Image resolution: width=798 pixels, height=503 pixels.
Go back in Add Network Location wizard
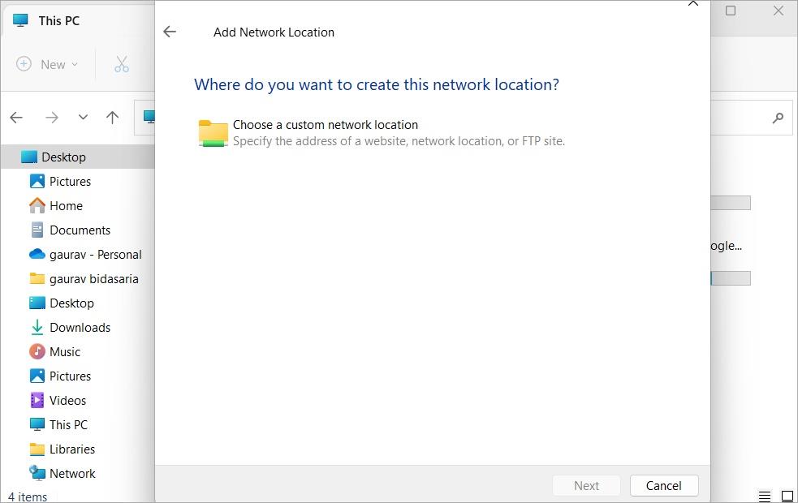click(x=170, y=32)
